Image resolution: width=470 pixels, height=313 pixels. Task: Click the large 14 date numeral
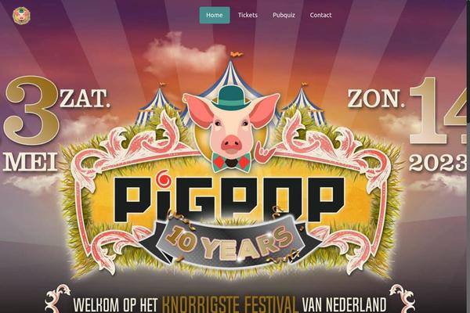(x=439, y=110)
